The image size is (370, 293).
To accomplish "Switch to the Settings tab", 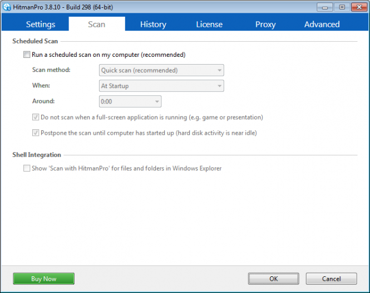I will pyautogui.click(x=41, y=25).
